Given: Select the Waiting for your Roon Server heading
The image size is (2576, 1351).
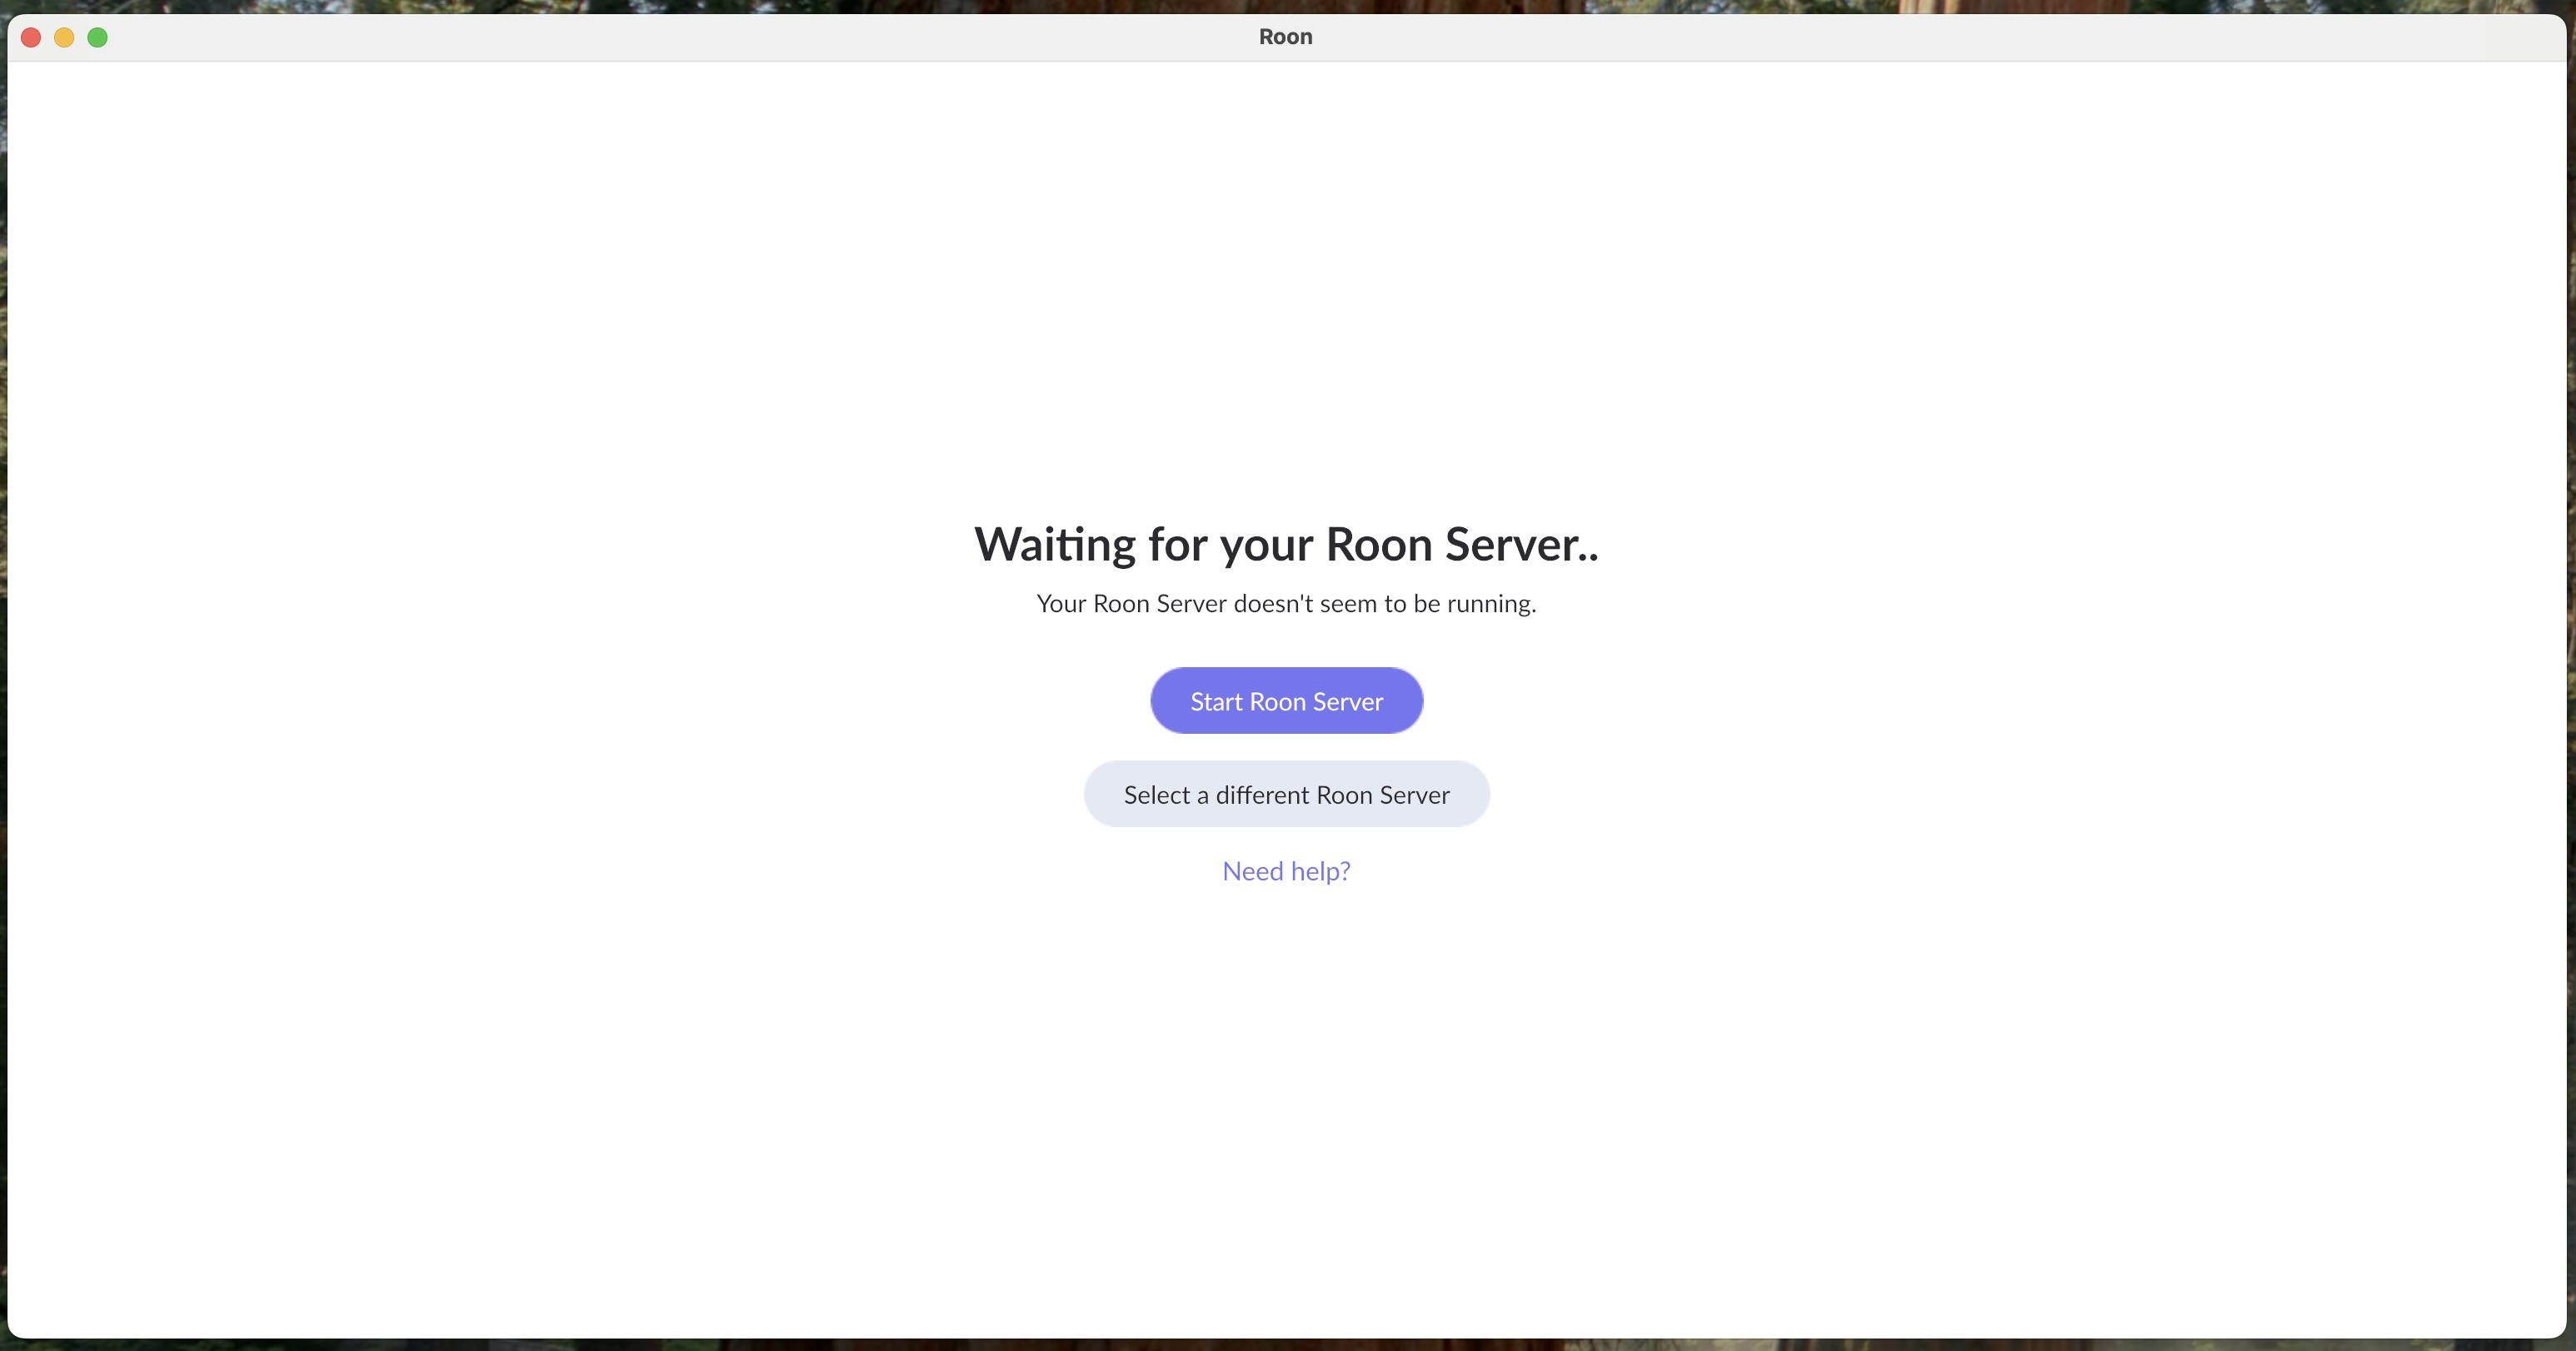Looking at the screenshot, I should click(x=1286, y=545).
